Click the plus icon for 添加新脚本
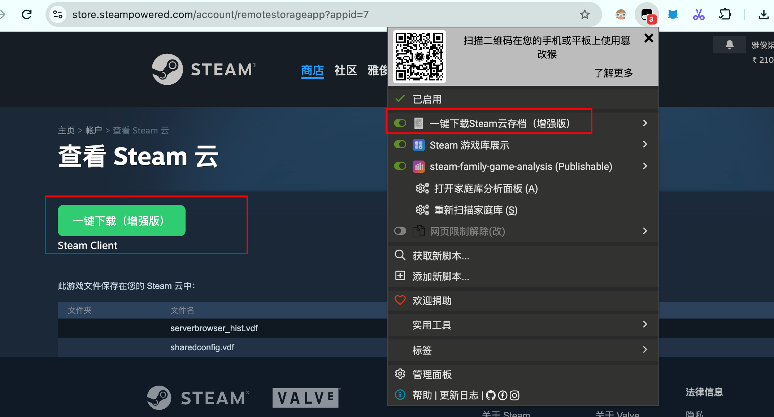This screenshot has height=417, width=774. [x=400, y=276]
